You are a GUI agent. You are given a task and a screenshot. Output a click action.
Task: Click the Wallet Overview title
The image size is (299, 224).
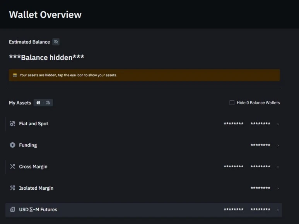45,15
